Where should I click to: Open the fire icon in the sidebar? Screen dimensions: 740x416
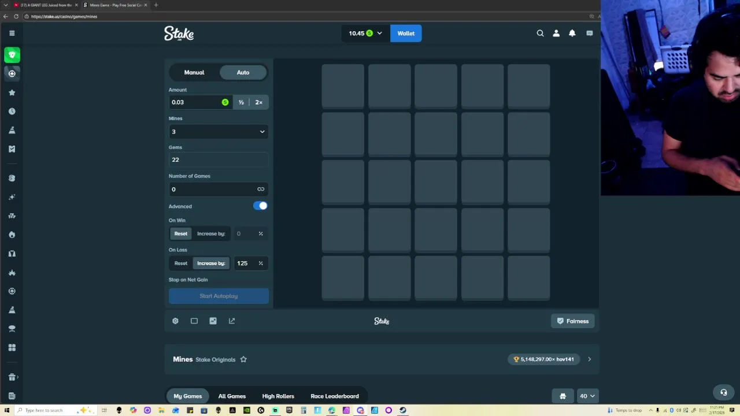point(12,235)
